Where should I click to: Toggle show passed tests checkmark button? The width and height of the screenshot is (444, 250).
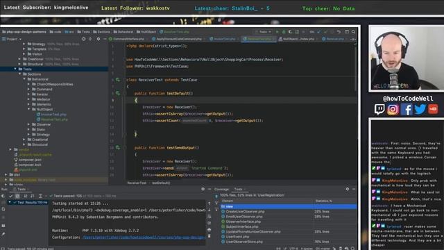(x=11, y=196)
